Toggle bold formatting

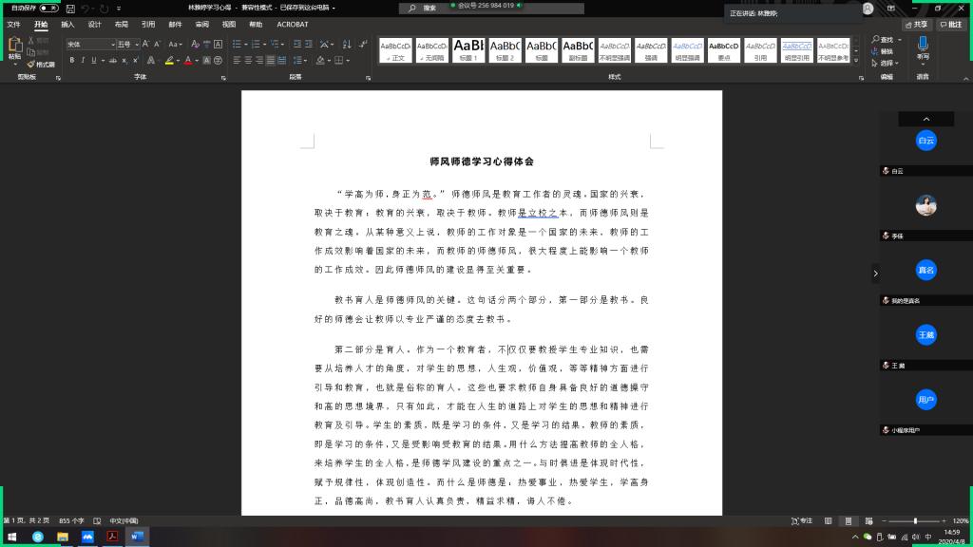pos(72,61)
